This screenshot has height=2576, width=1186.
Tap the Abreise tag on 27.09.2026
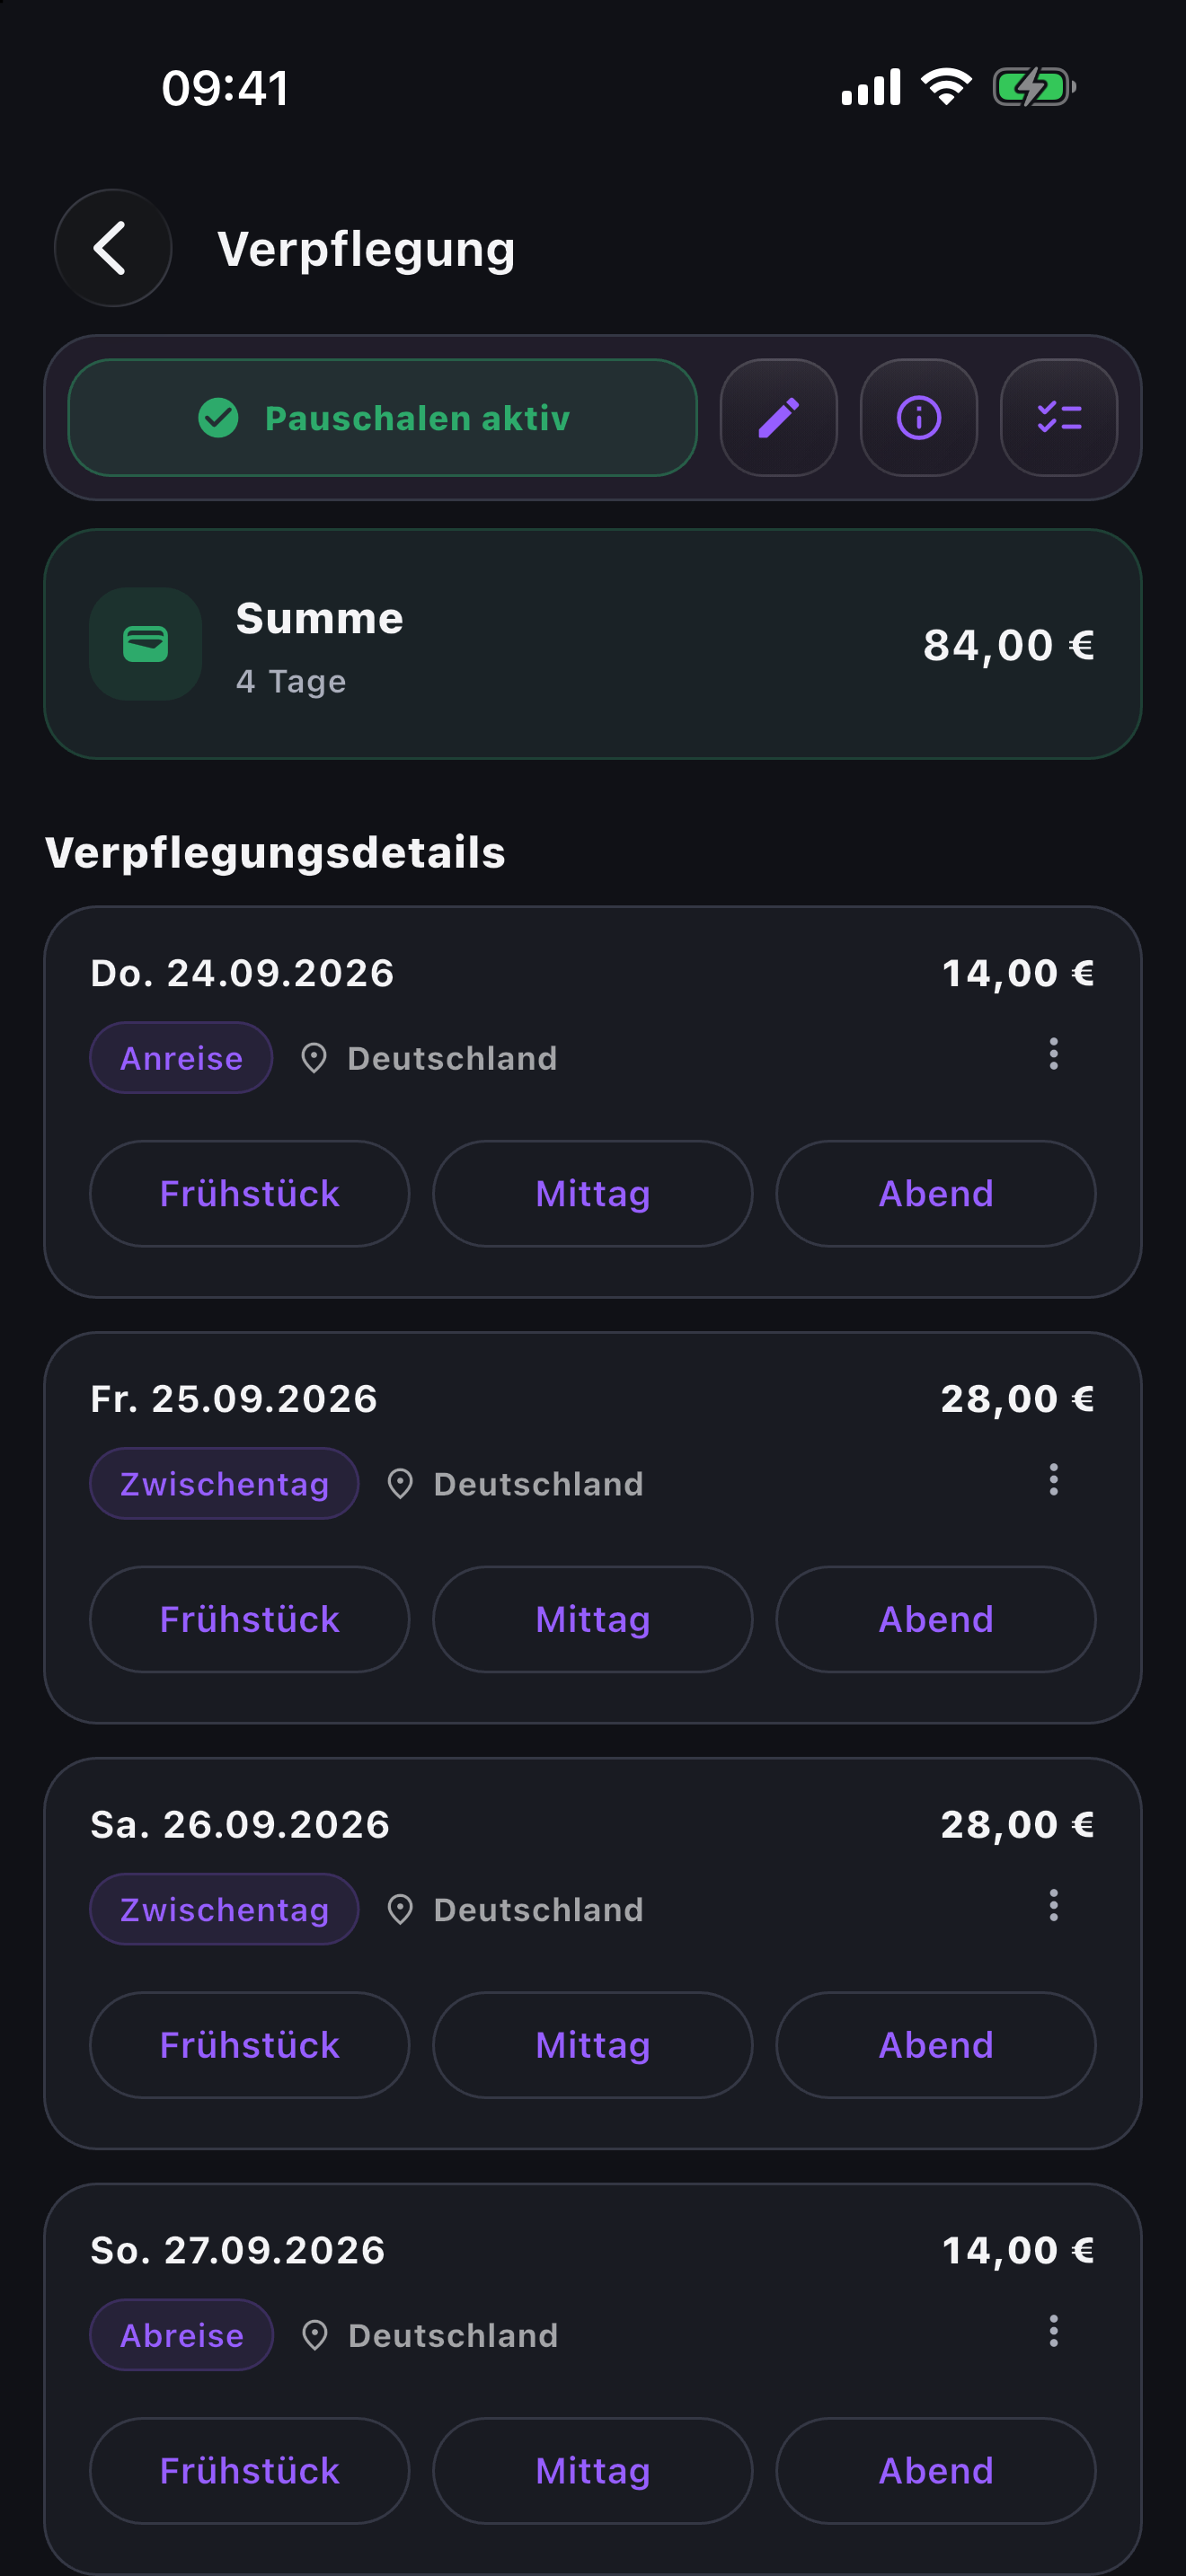181,2335
